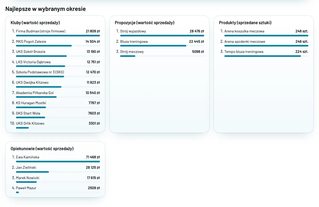Click the amount '3301 zł'
319x207 pixels.
94,123
